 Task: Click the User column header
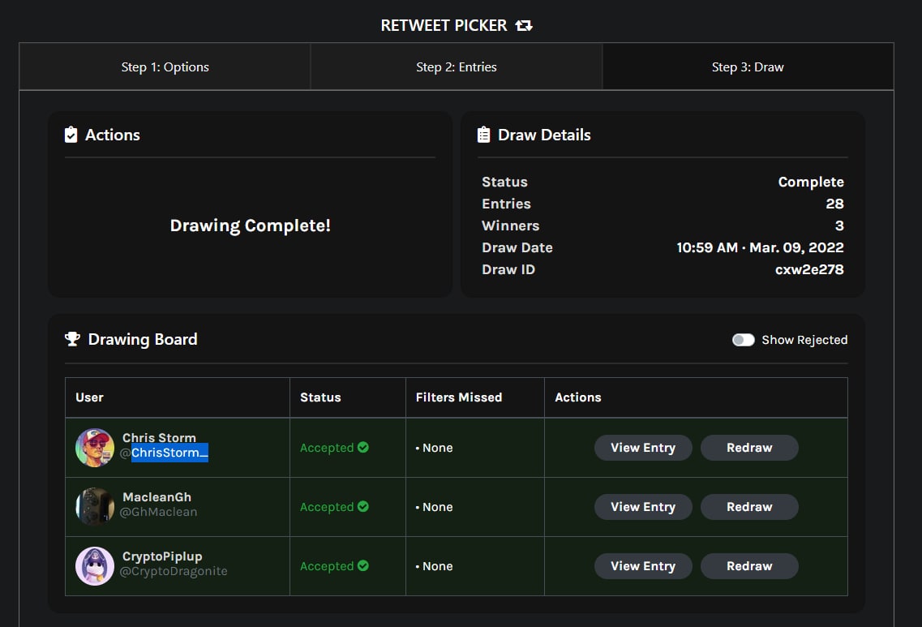point(89,397)
